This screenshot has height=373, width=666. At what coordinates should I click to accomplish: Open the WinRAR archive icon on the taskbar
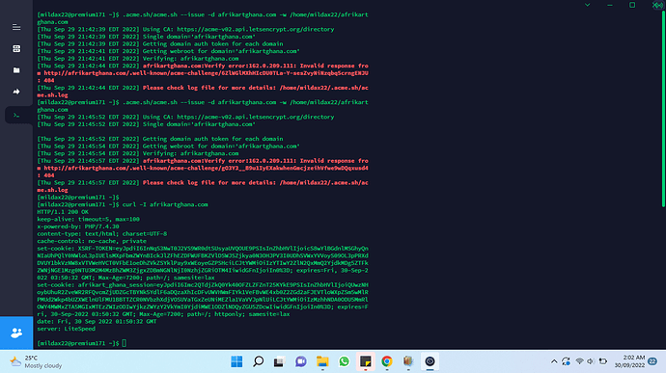coord(408,361)
